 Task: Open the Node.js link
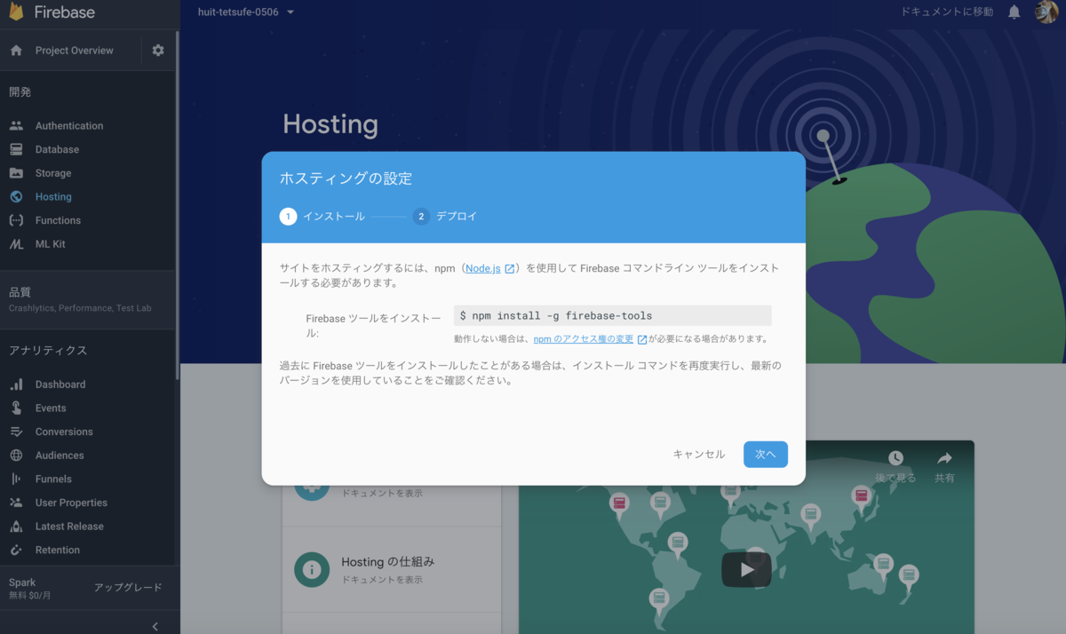tap(484, 267)
